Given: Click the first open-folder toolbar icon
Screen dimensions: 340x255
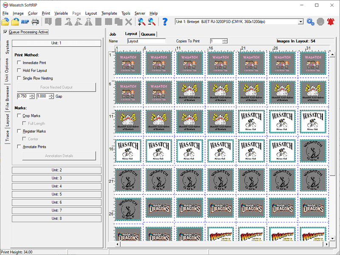Looking at the screenshot, I should (5, 22).
